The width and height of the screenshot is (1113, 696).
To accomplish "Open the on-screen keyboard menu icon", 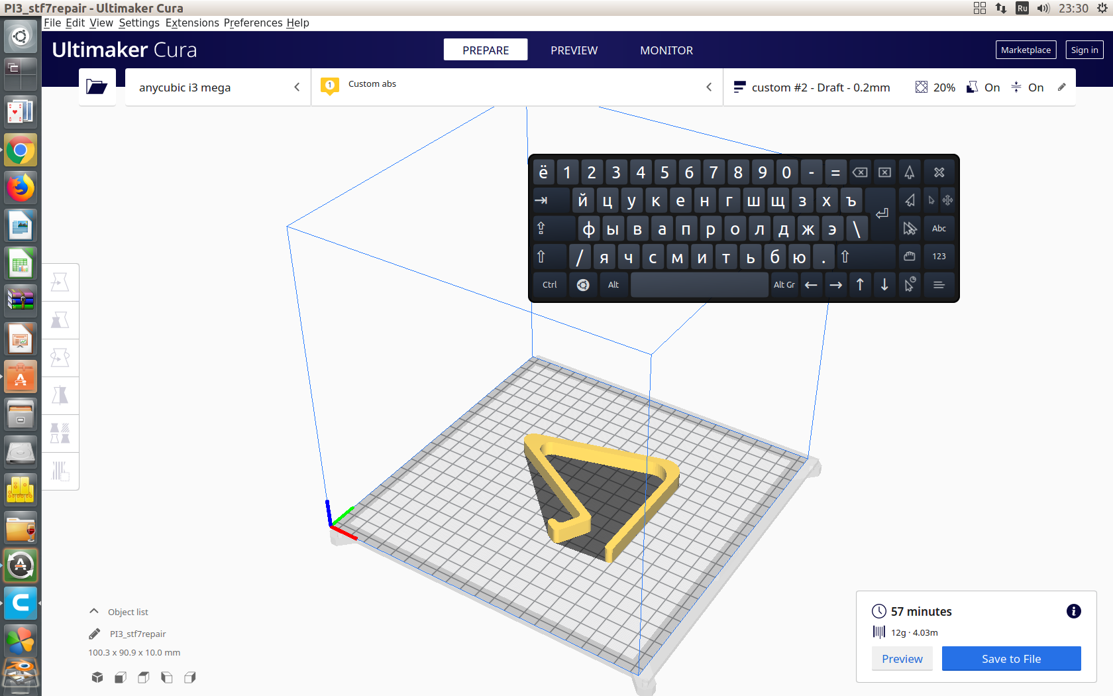I will pos(939,285).
